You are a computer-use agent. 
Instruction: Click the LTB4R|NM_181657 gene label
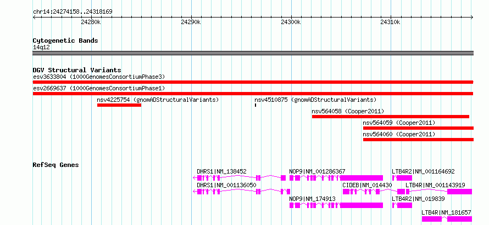[446, 212]
